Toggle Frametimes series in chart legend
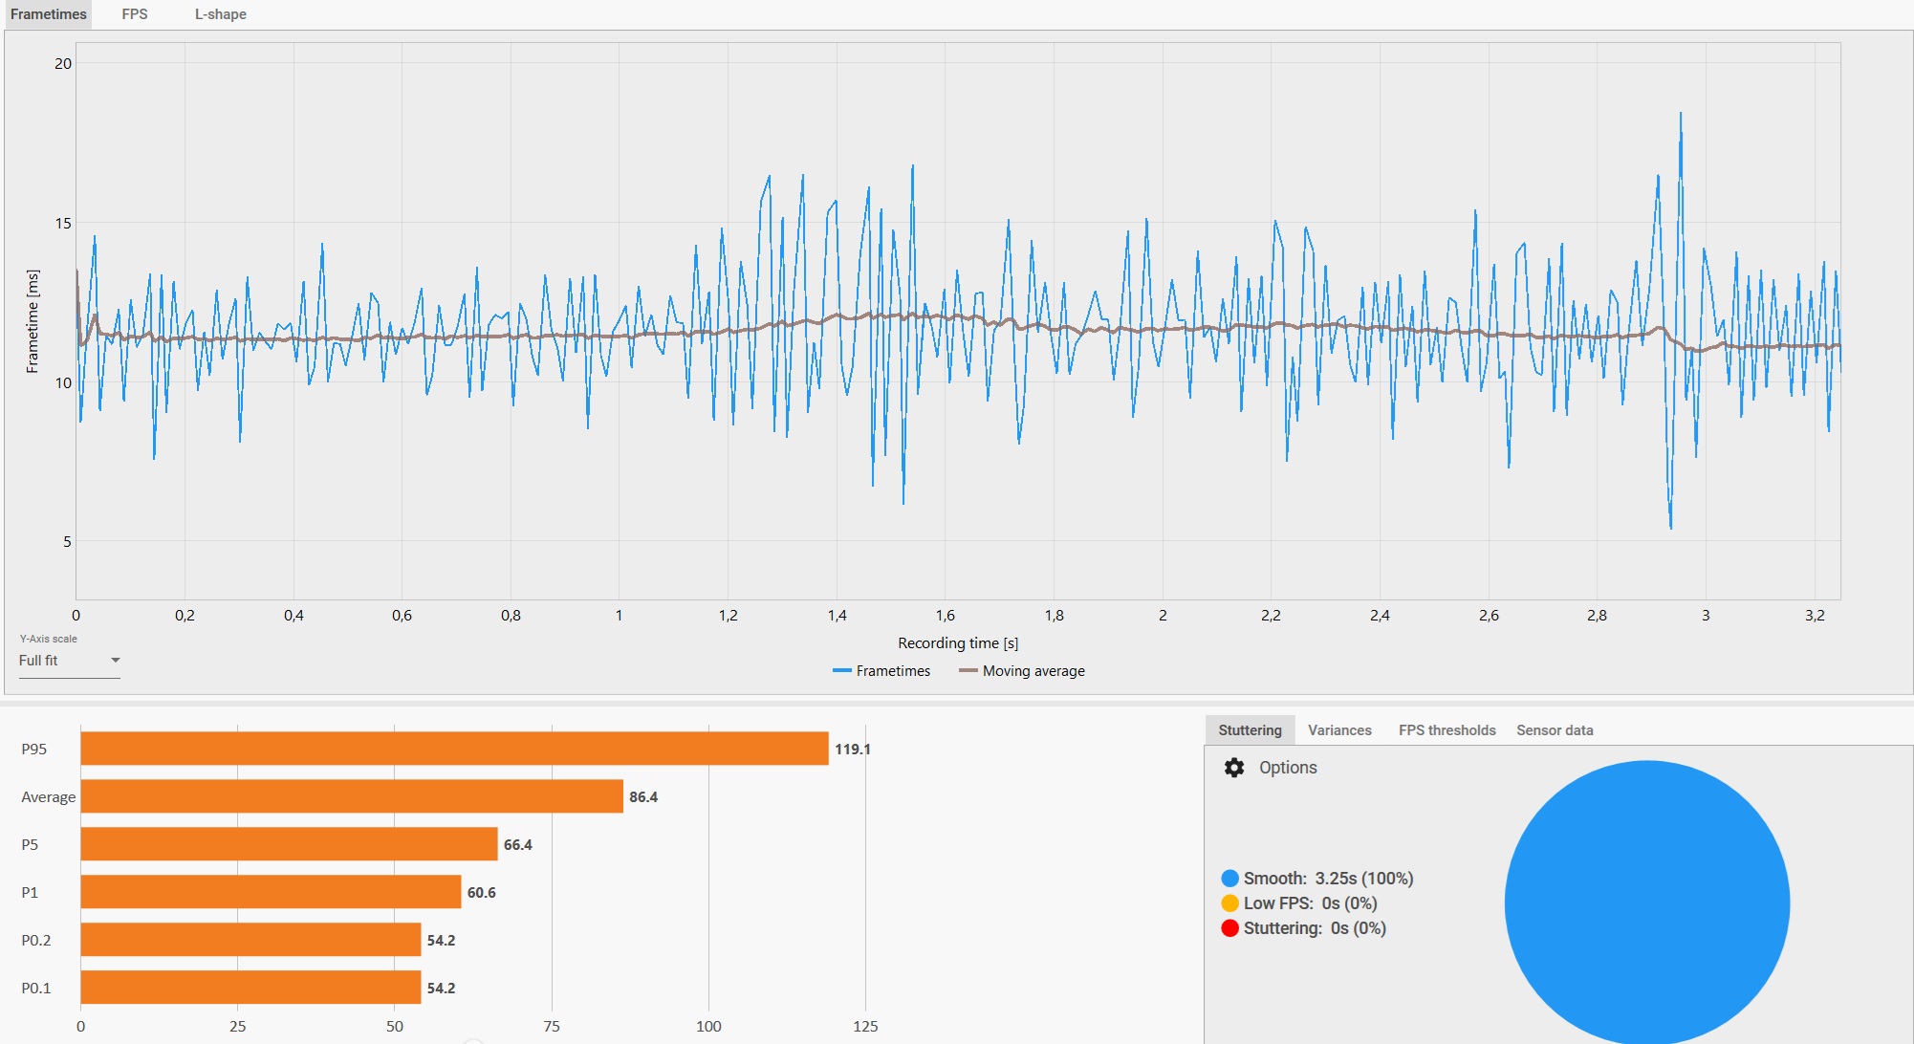 (881, 671)
